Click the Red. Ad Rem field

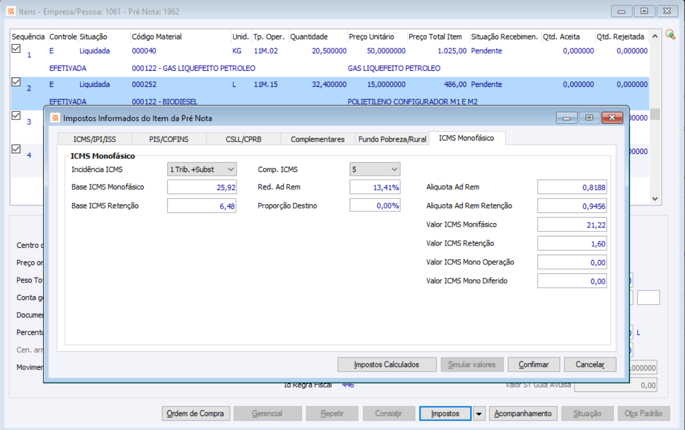pyautogui.click(x=375, y=187)
